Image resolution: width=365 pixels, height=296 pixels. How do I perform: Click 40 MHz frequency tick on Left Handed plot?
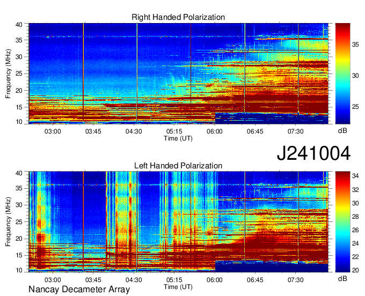pyautogui.click(x=19, y=173)
